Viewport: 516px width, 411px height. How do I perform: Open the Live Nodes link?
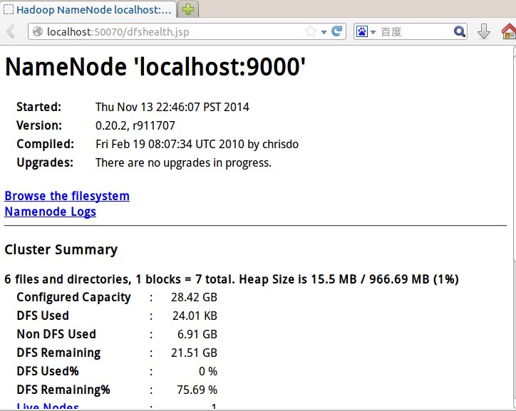48,406
